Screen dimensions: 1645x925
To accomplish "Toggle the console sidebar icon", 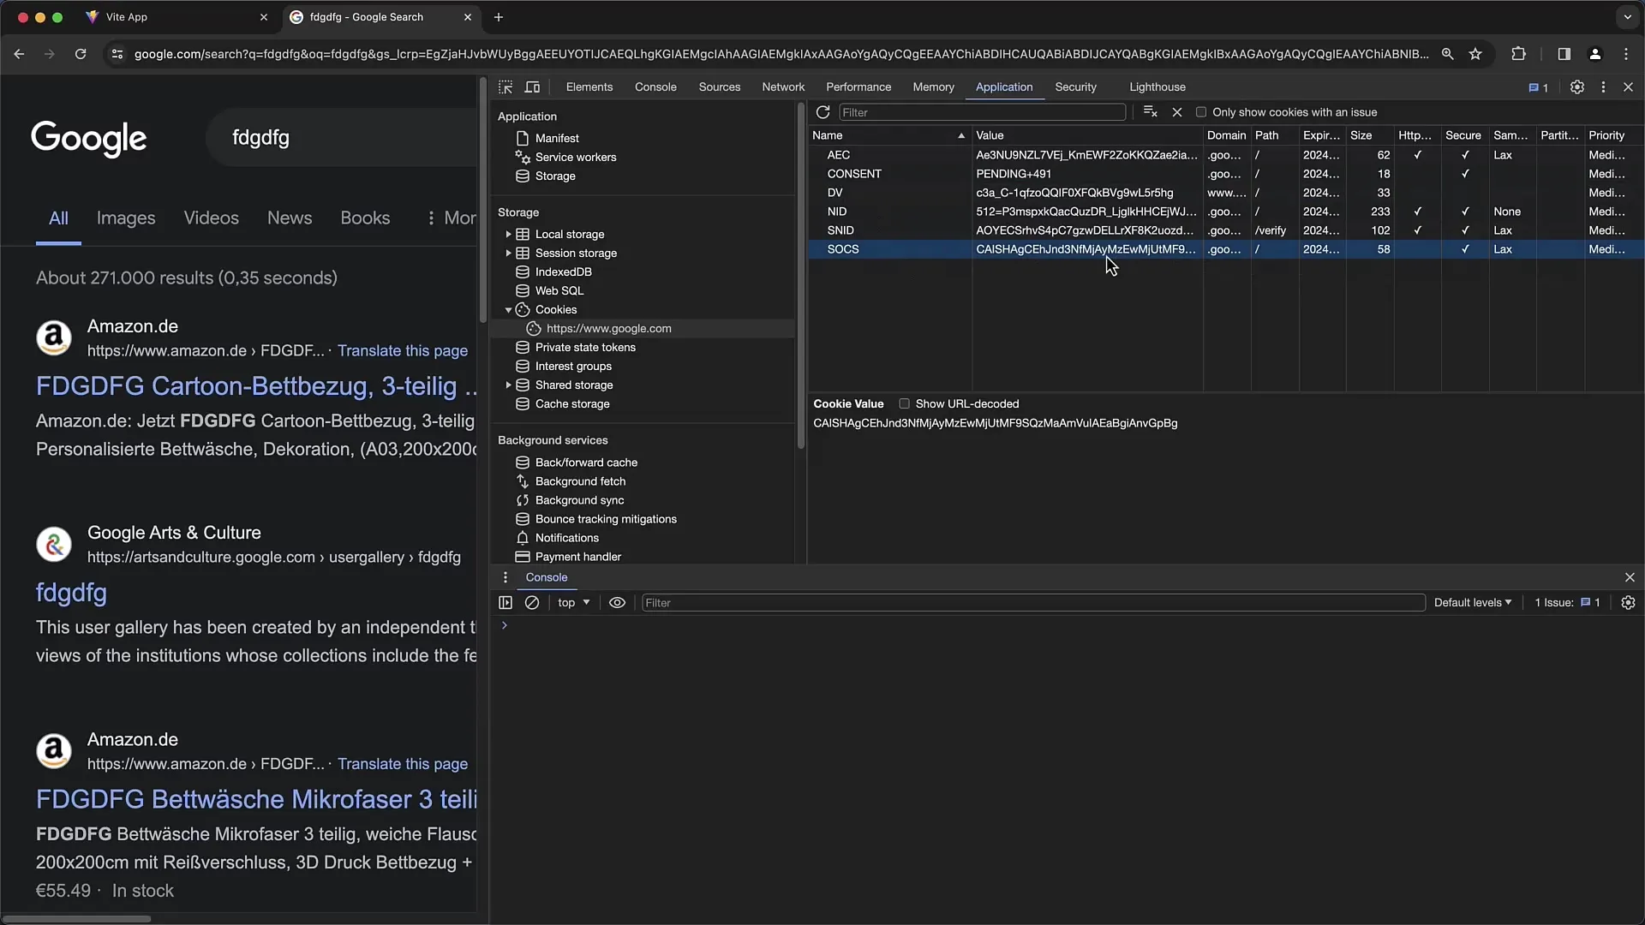I will [x=505, y=603].
